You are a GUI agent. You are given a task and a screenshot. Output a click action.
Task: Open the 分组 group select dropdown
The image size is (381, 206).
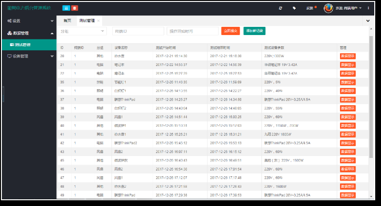(x=82, y=31)
